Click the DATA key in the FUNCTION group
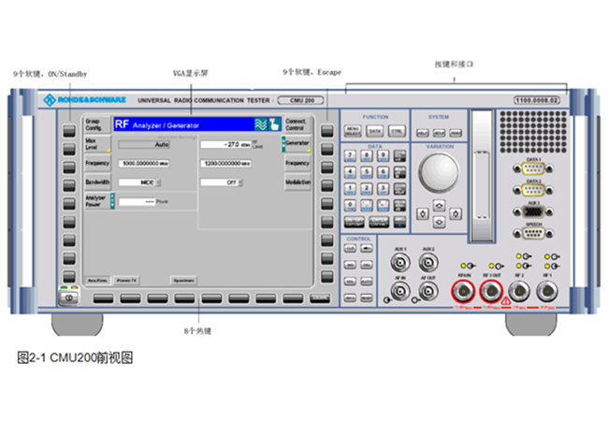Screen dimensions: 608x421 [374, 131]
